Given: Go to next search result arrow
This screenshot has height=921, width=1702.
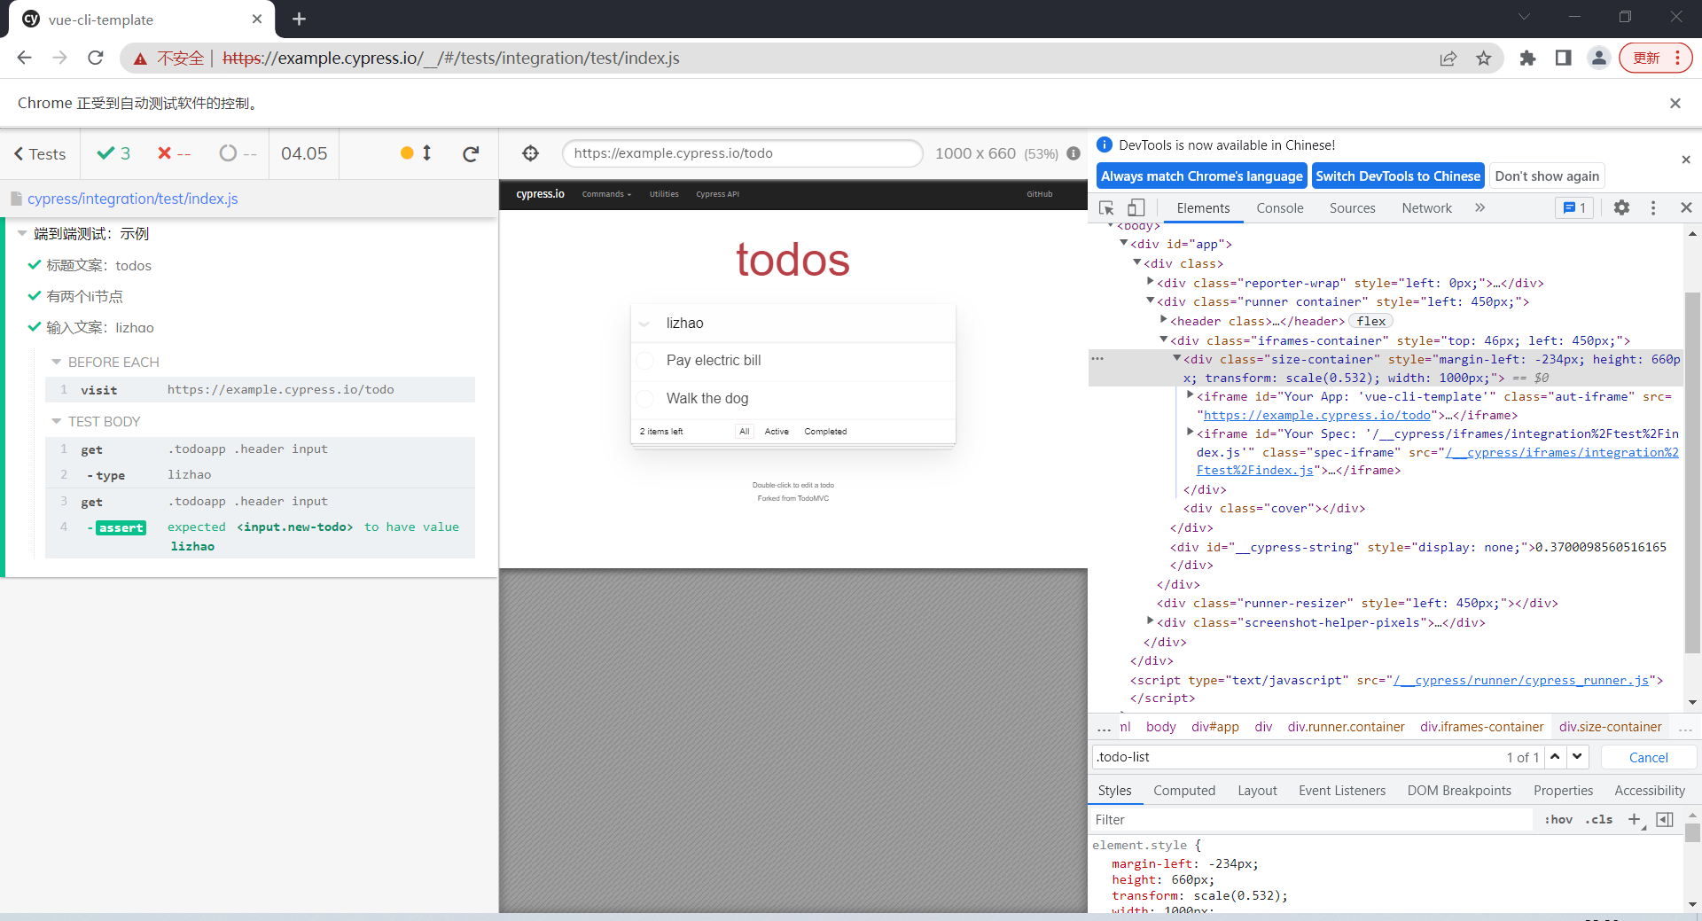Looking at the screenshot, I should point(1577,757).
